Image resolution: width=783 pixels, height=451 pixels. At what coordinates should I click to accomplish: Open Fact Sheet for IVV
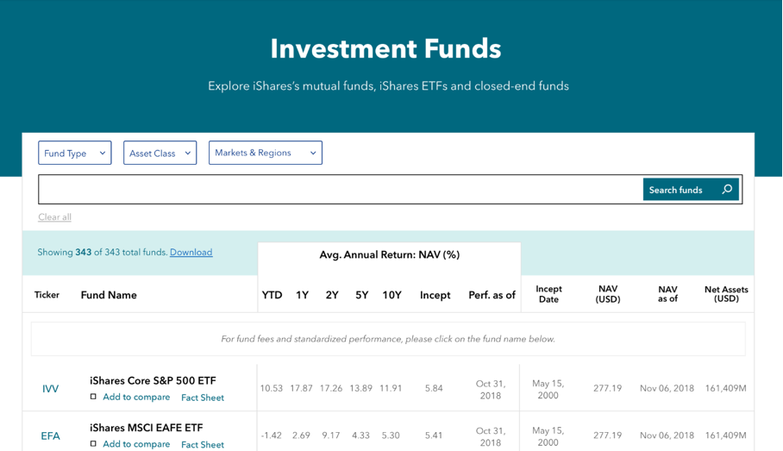coord(203,398)
